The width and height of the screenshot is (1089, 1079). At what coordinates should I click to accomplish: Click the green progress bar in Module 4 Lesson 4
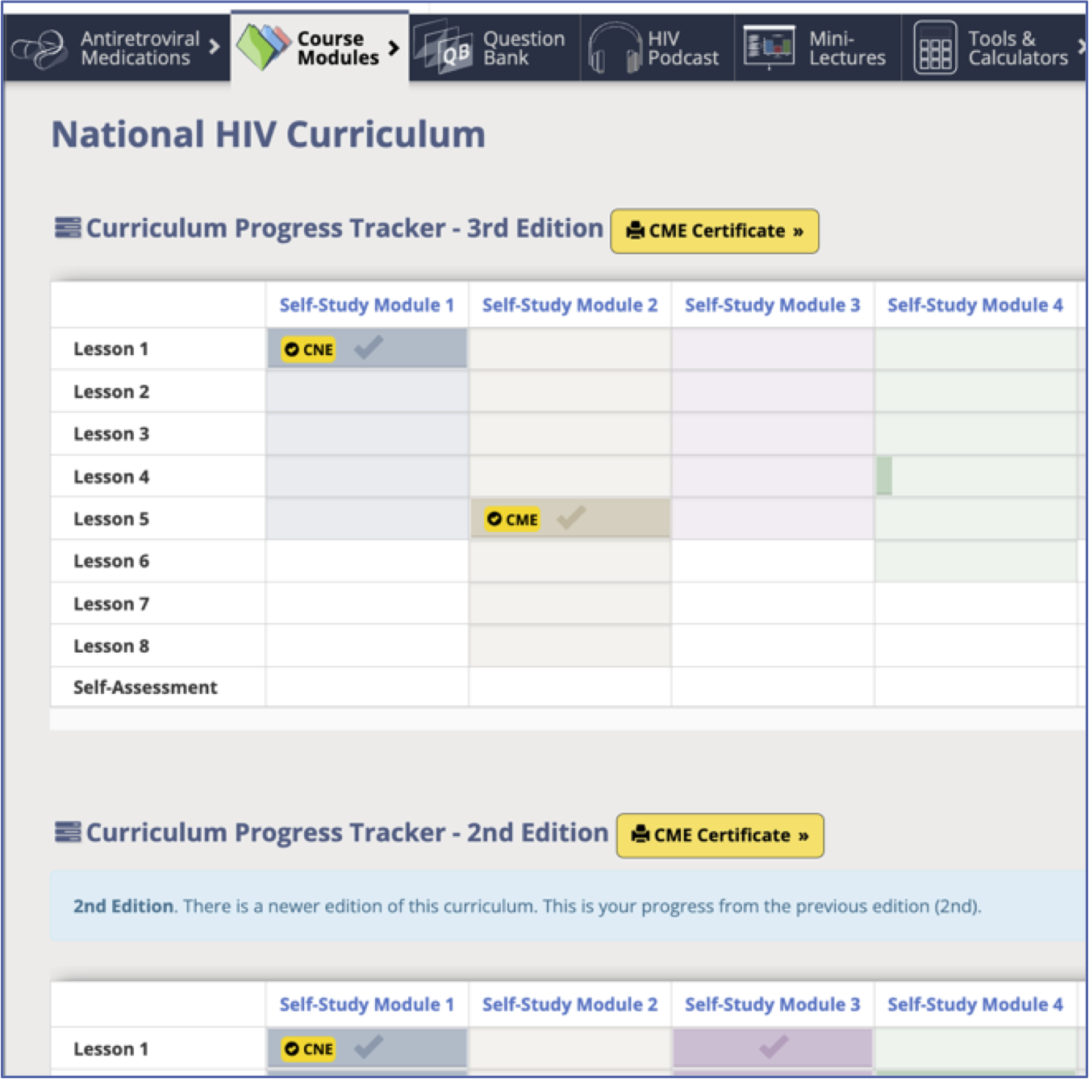(x=885, y=476)
